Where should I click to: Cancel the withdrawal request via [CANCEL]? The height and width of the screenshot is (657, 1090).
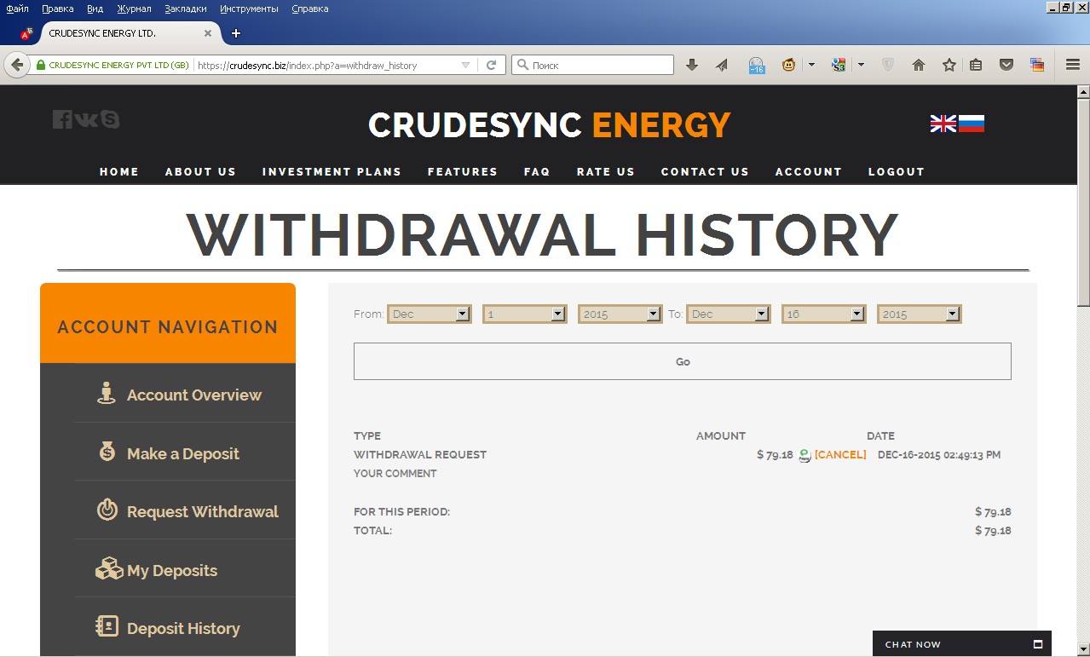point(840,455)
